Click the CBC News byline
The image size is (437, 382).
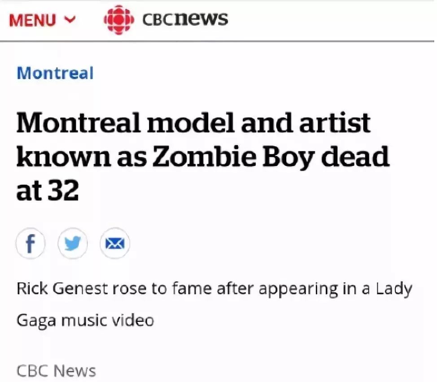pyautogui.click(x=56, y=371)
